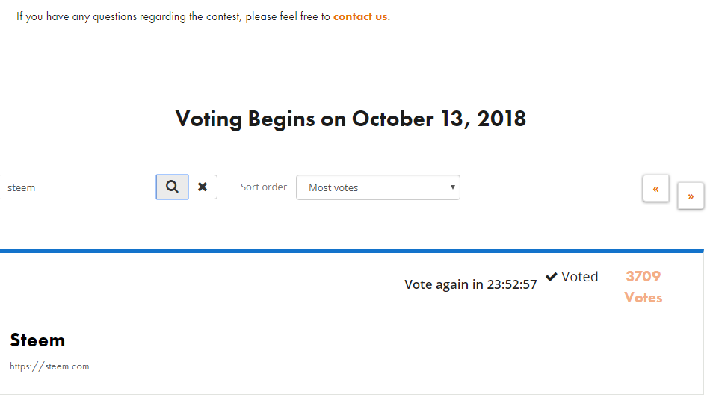Go to previous page with « button
This screenshot has width=713, height=418.
tap(655, 188)
